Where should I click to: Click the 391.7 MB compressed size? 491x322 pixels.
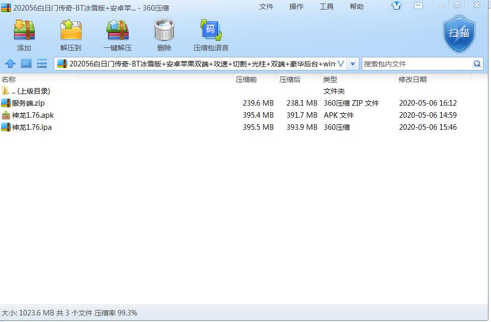click(302, 115)
